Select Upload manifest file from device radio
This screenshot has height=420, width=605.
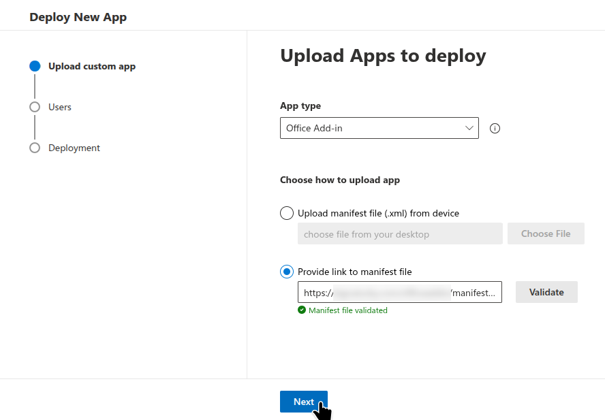tap(287, 213)
